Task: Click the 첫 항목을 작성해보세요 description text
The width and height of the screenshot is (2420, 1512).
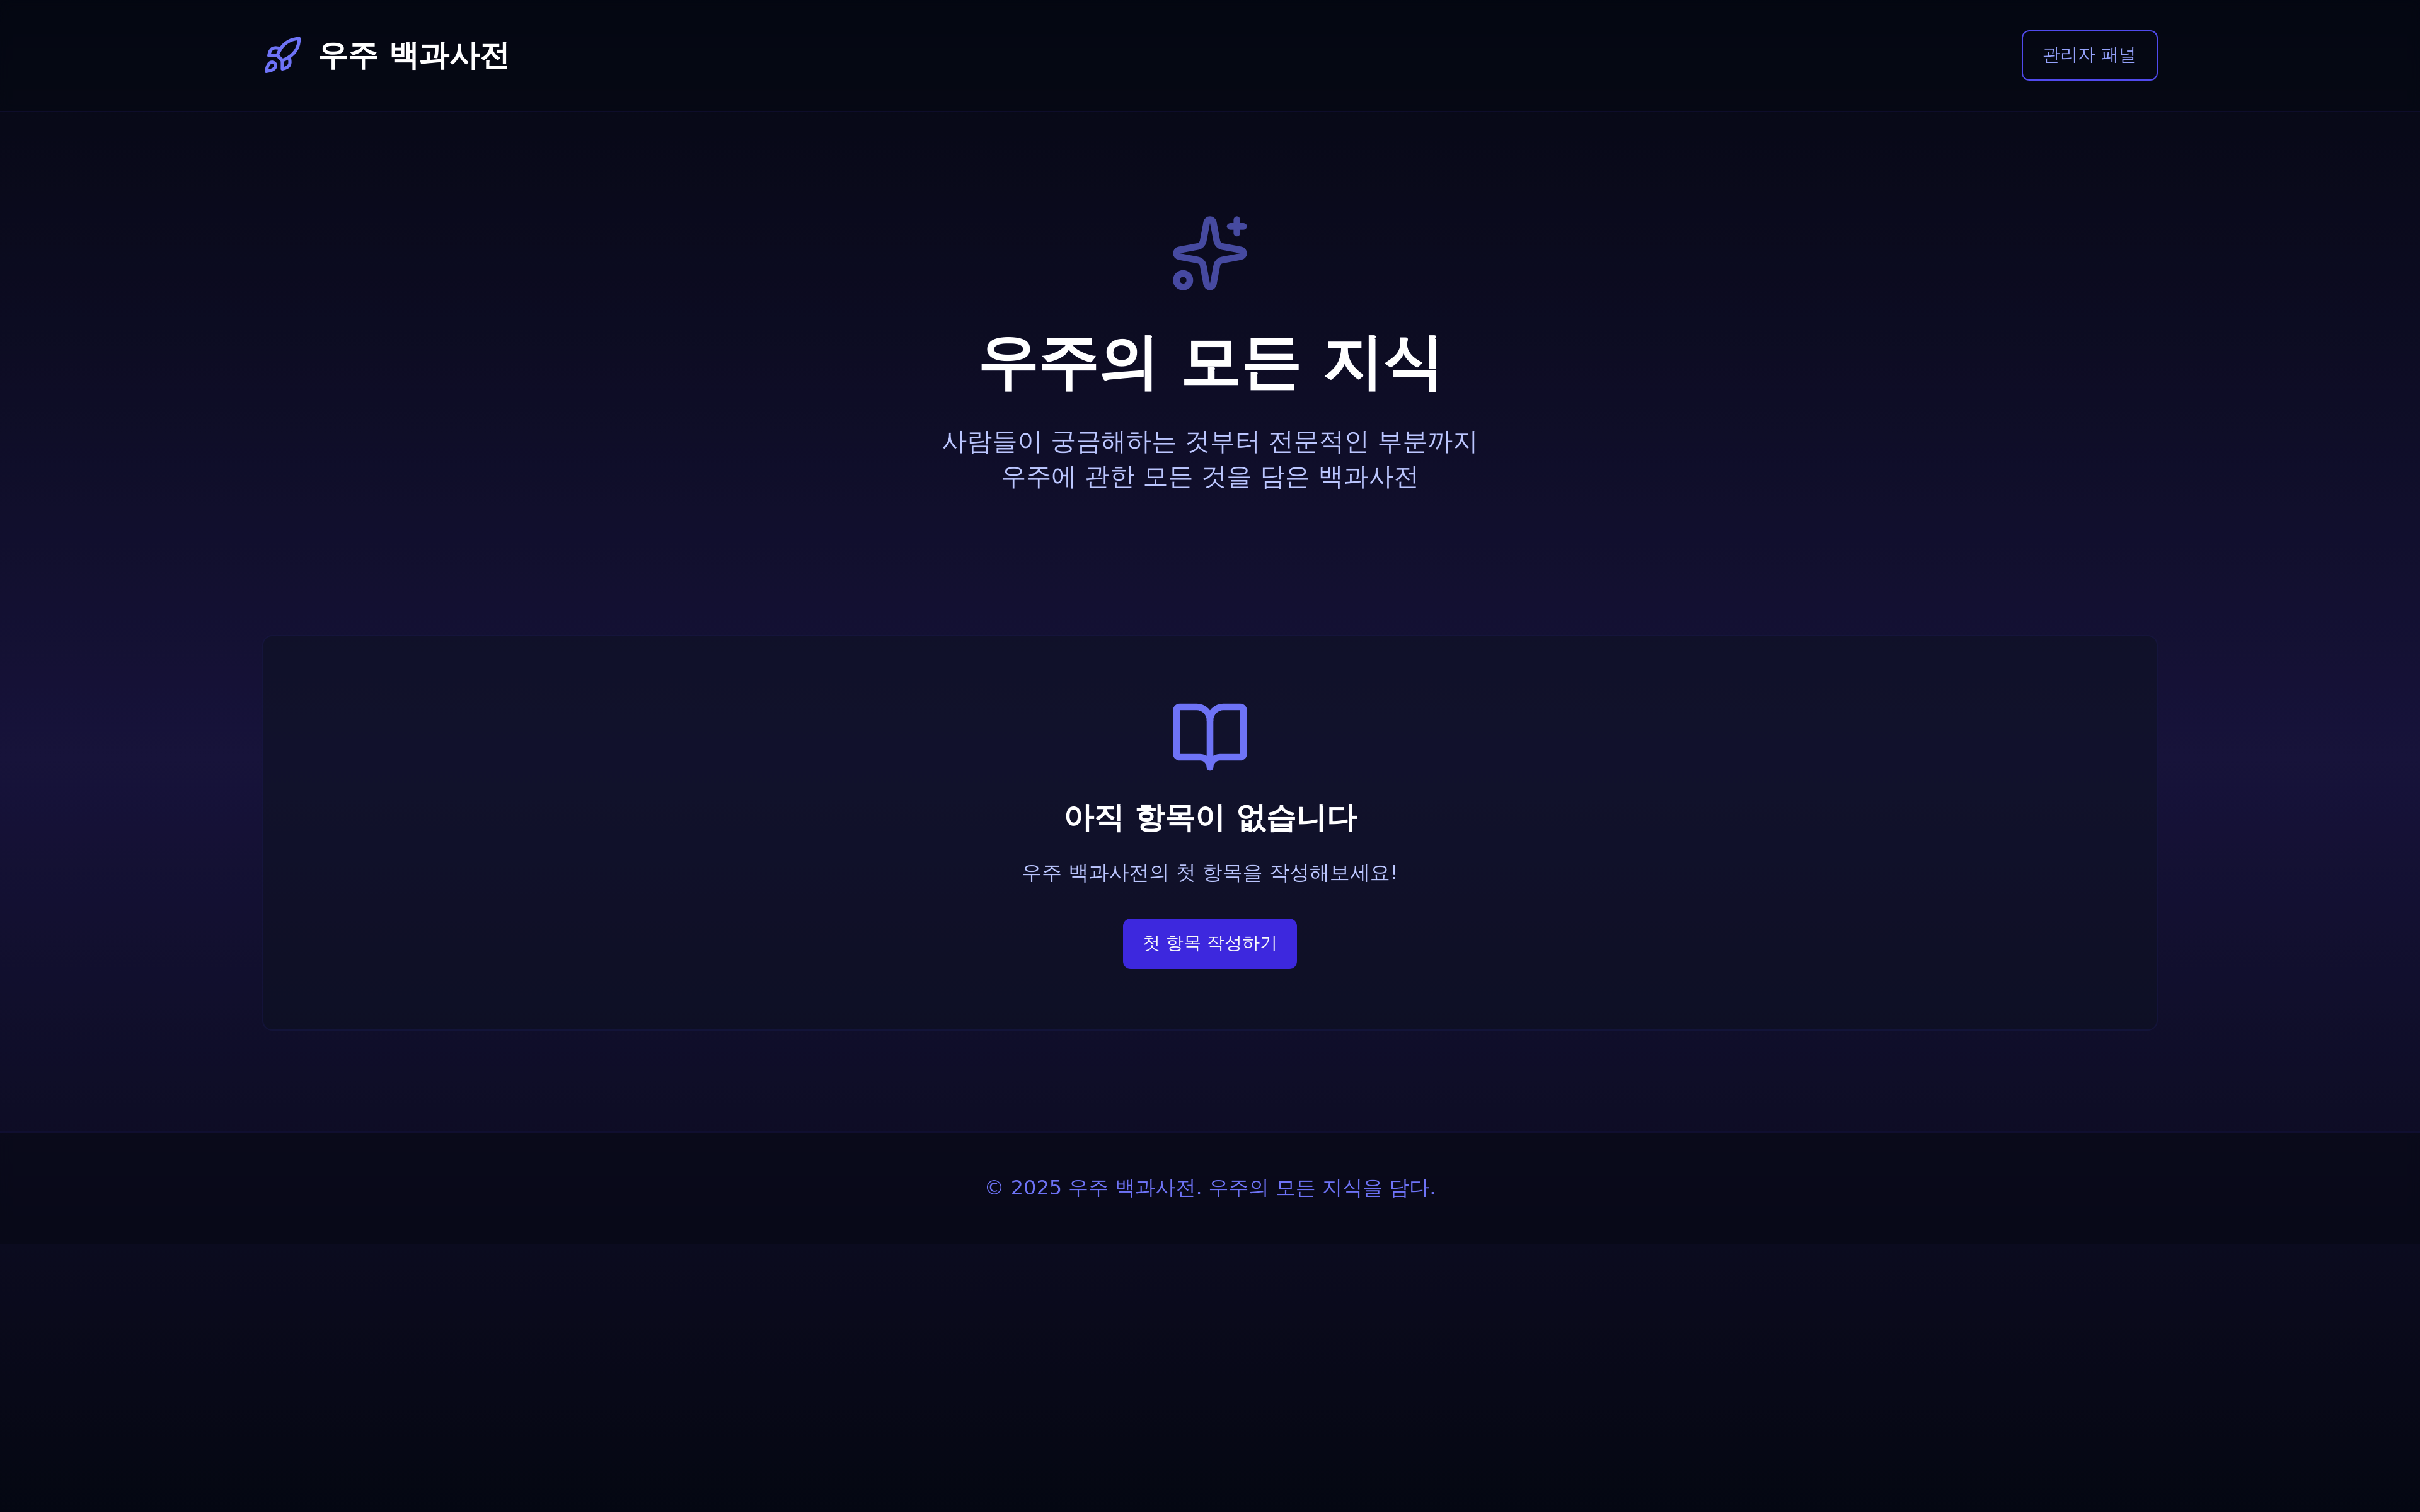Action: [x=1209, y=873]
